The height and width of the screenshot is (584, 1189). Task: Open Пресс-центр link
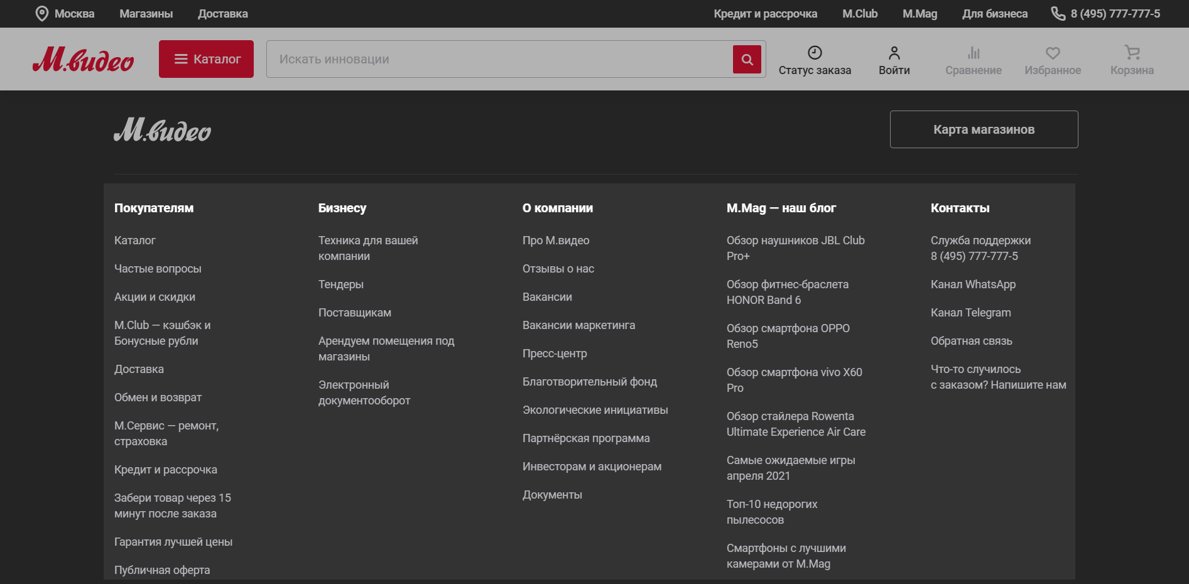coord(555,354)
